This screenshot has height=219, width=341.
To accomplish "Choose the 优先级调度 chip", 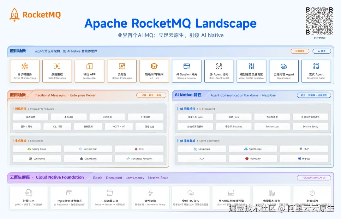I will [272, 117].
